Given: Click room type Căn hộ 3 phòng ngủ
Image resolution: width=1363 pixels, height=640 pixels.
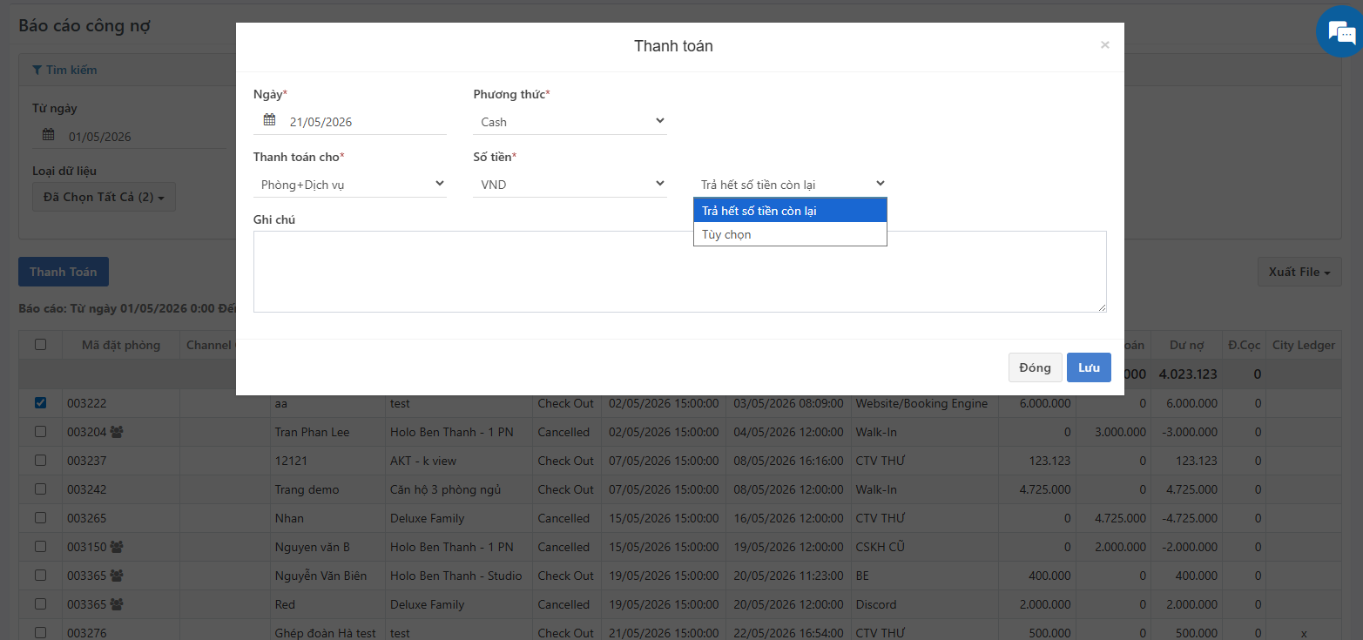Looking at the screenshot, I should (x=445, y=489).
